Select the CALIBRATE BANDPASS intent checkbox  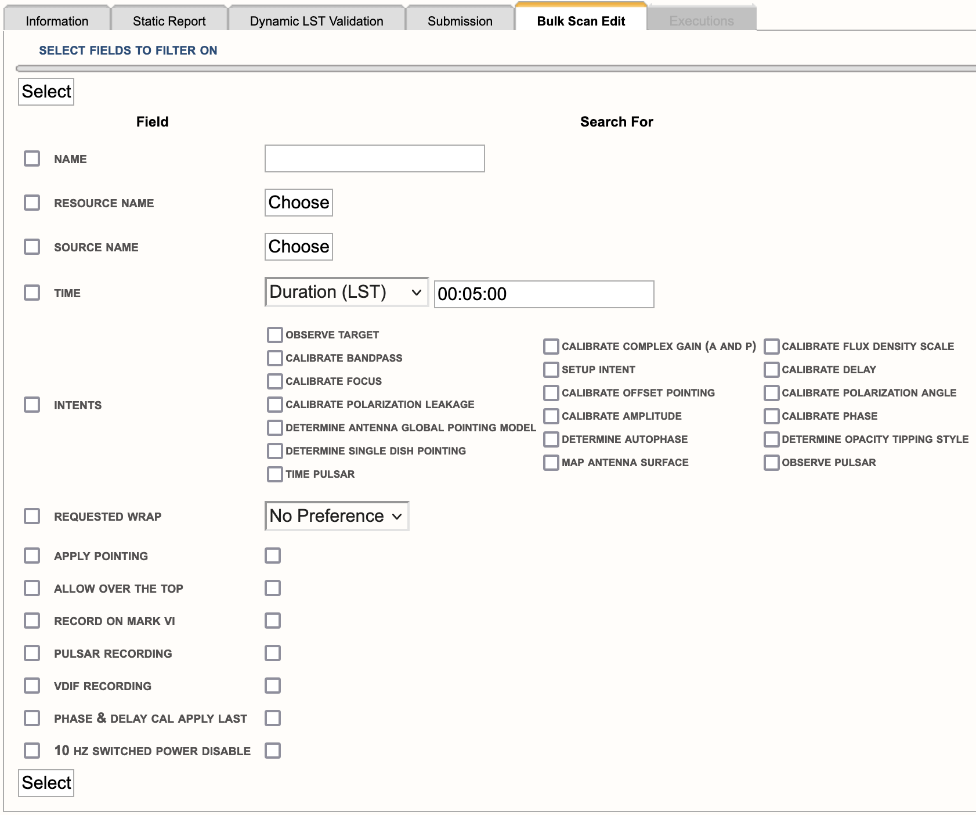coord(274,358)
